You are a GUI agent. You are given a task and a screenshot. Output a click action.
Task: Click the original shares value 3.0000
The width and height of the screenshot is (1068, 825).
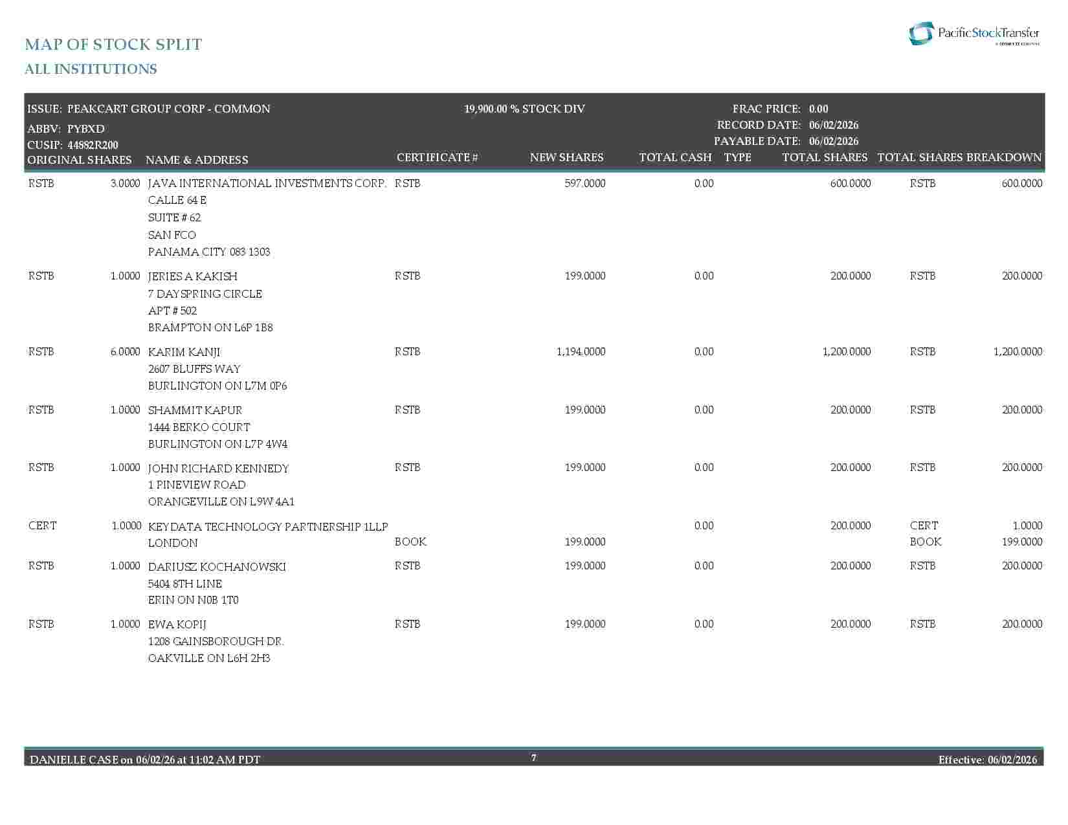tap(125, 183)
